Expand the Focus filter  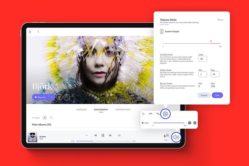(36, 118)
